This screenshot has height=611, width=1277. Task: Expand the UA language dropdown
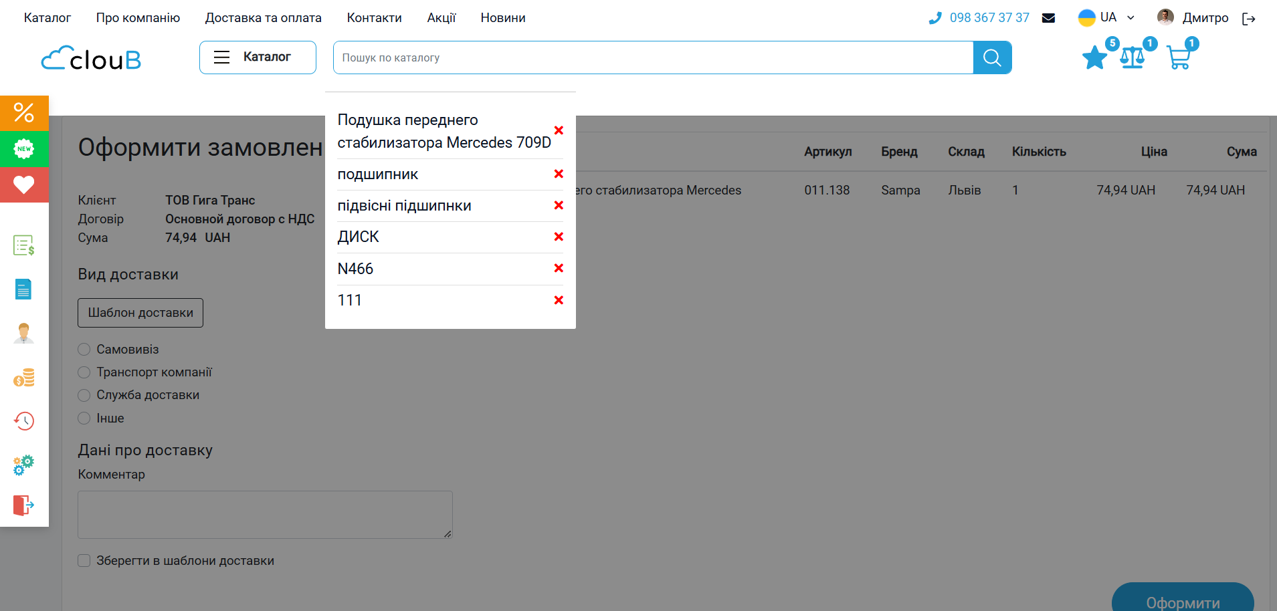click(1106, 17)
